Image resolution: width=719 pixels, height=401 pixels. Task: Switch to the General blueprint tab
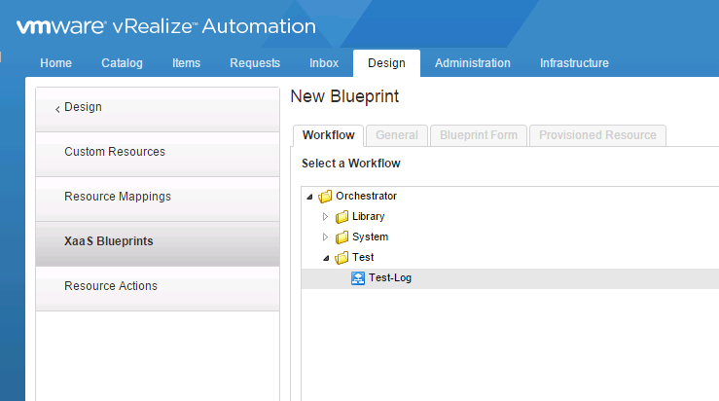(397, 135)
